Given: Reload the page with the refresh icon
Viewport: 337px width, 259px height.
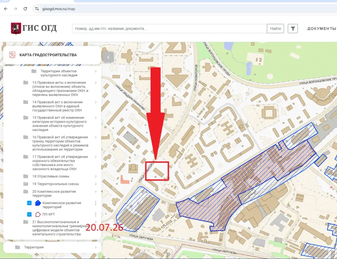Looking at the screenshot, I should (25, 9).
